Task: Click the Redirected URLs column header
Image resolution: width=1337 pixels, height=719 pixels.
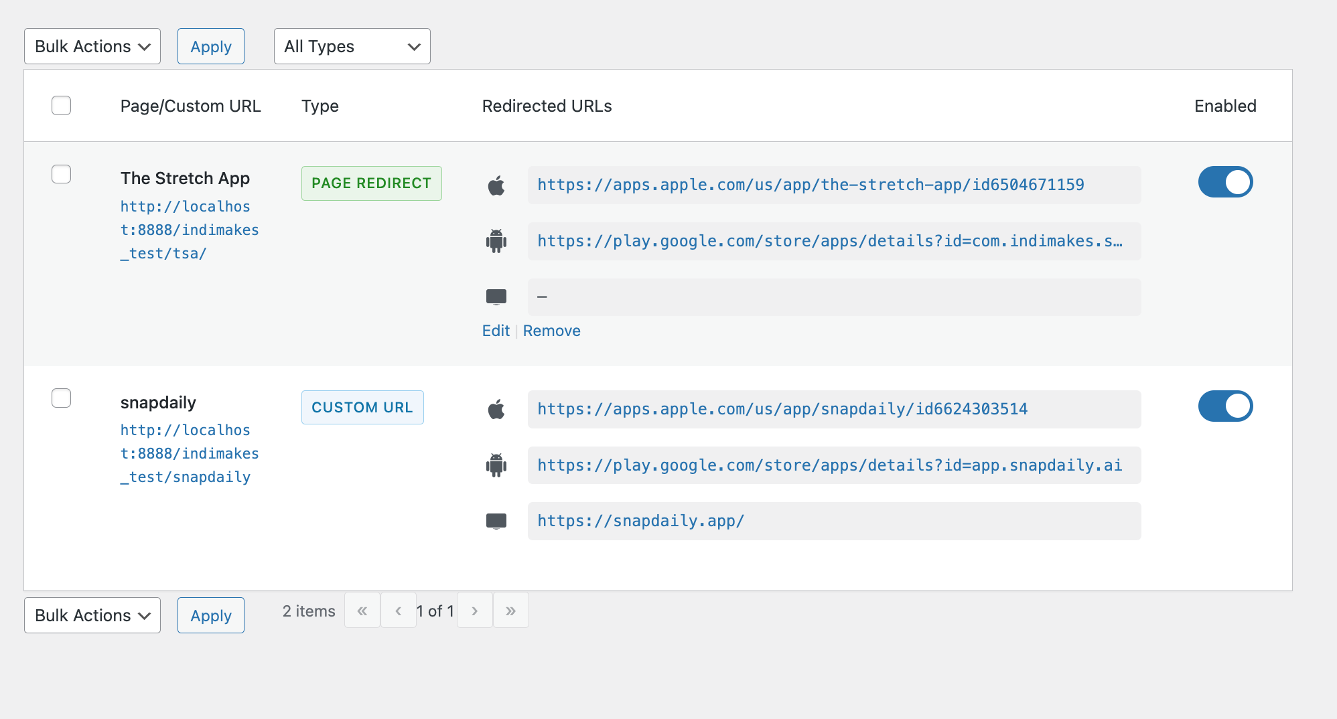Action: 547,106
